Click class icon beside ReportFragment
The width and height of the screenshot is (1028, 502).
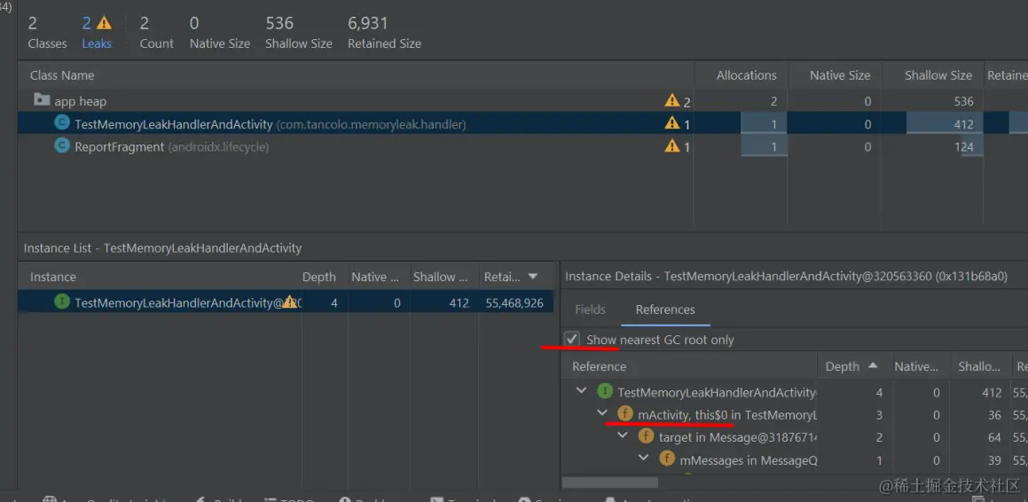(x=62, y=146)
